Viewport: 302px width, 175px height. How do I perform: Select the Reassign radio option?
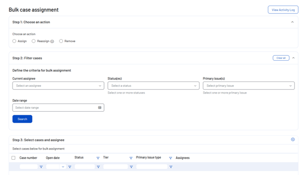[33, 41]
